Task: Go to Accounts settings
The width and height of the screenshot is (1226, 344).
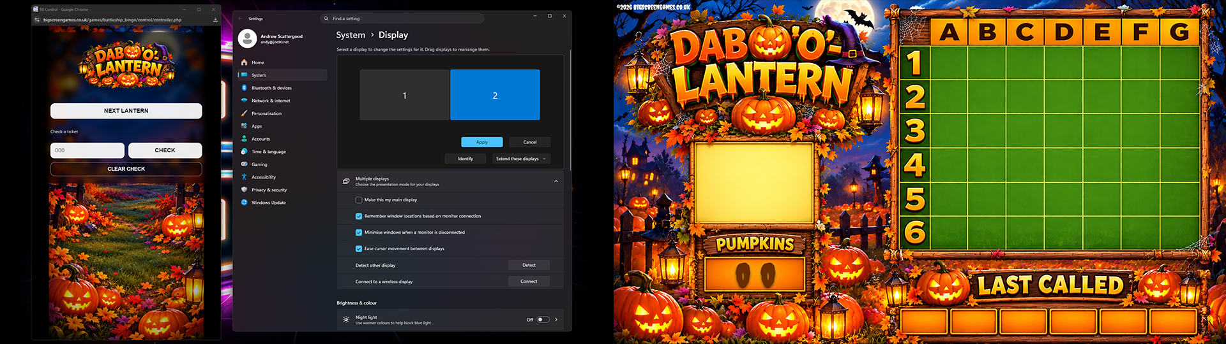Action: pos(282,139)
